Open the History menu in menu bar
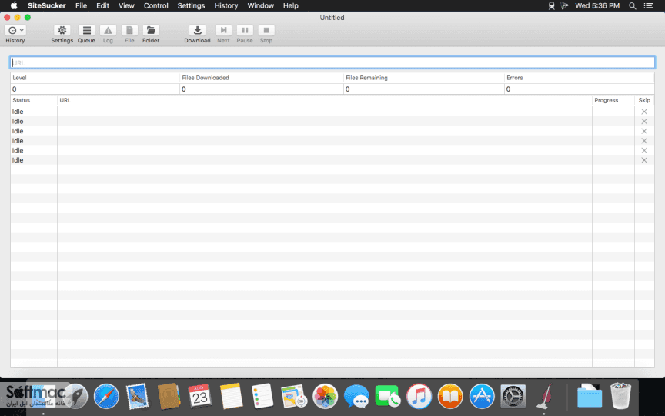 [x=226, y=5]
